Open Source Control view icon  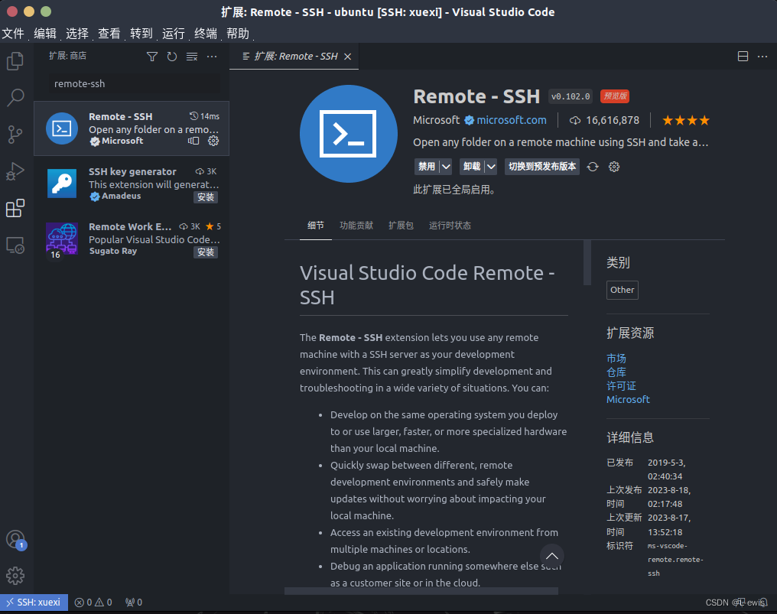point(15,135)
